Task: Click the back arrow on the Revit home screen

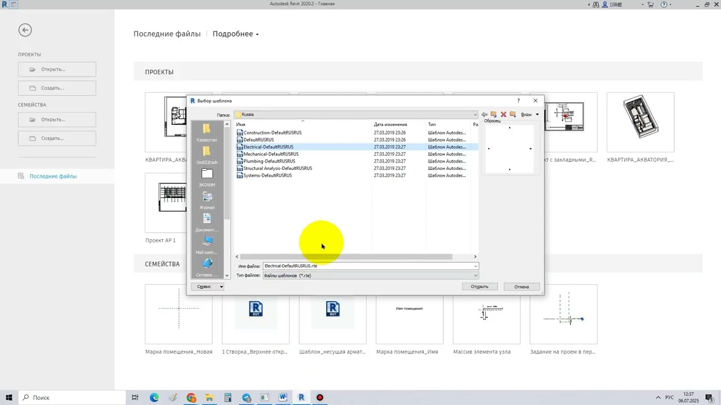Action: 25,30
